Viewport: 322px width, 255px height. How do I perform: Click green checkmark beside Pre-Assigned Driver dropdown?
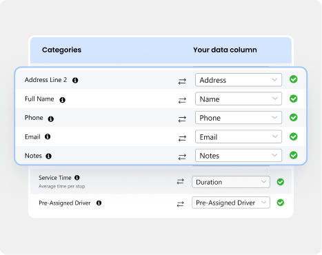(281, 203)
